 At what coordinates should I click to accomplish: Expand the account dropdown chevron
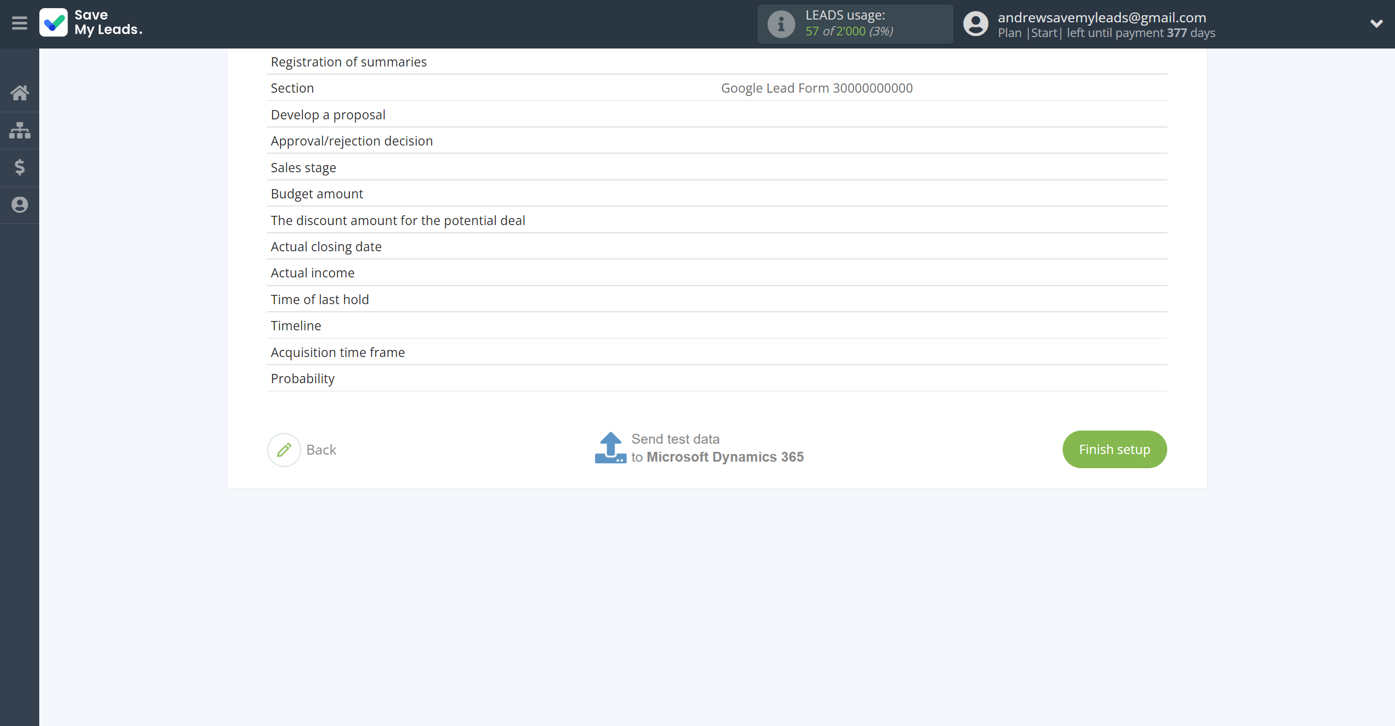click(1376, 23)
